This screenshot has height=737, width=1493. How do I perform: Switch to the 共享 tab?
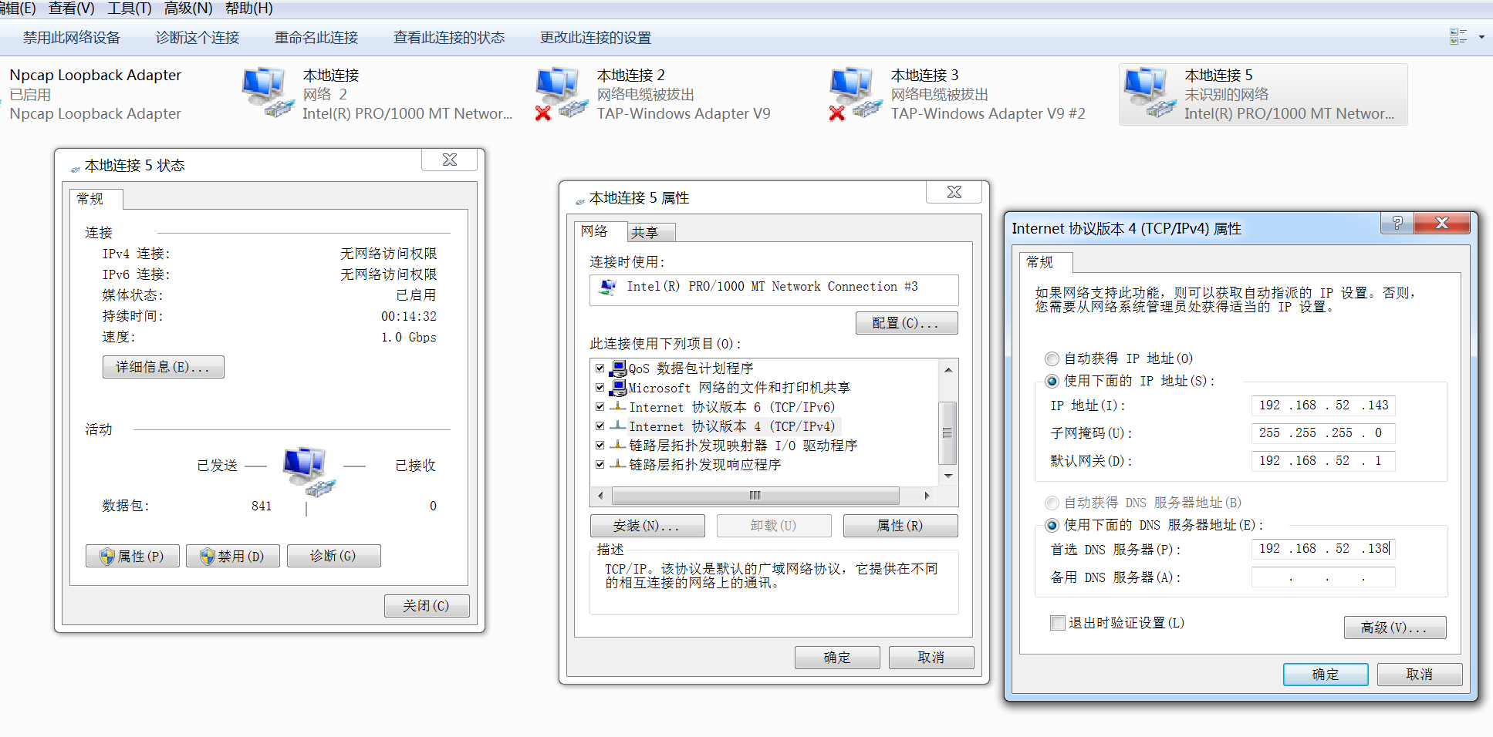(645, 232)
